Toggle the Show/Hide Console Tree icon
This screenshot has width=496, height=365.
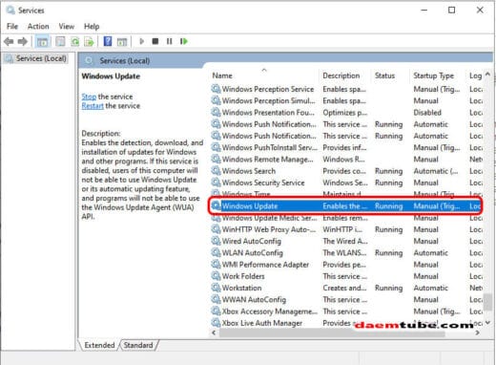point(42,41)
